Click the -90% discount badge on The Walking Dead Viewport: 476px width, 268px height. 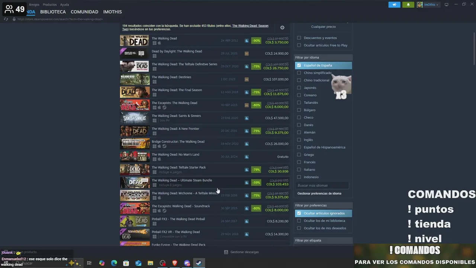(256, 41)
